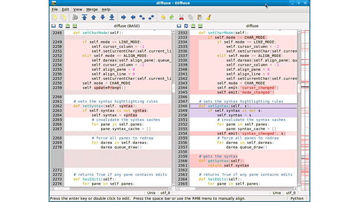Open the File menu
Image resolution: width=359 pixels, height=202 pixels.
click(54, 9)
